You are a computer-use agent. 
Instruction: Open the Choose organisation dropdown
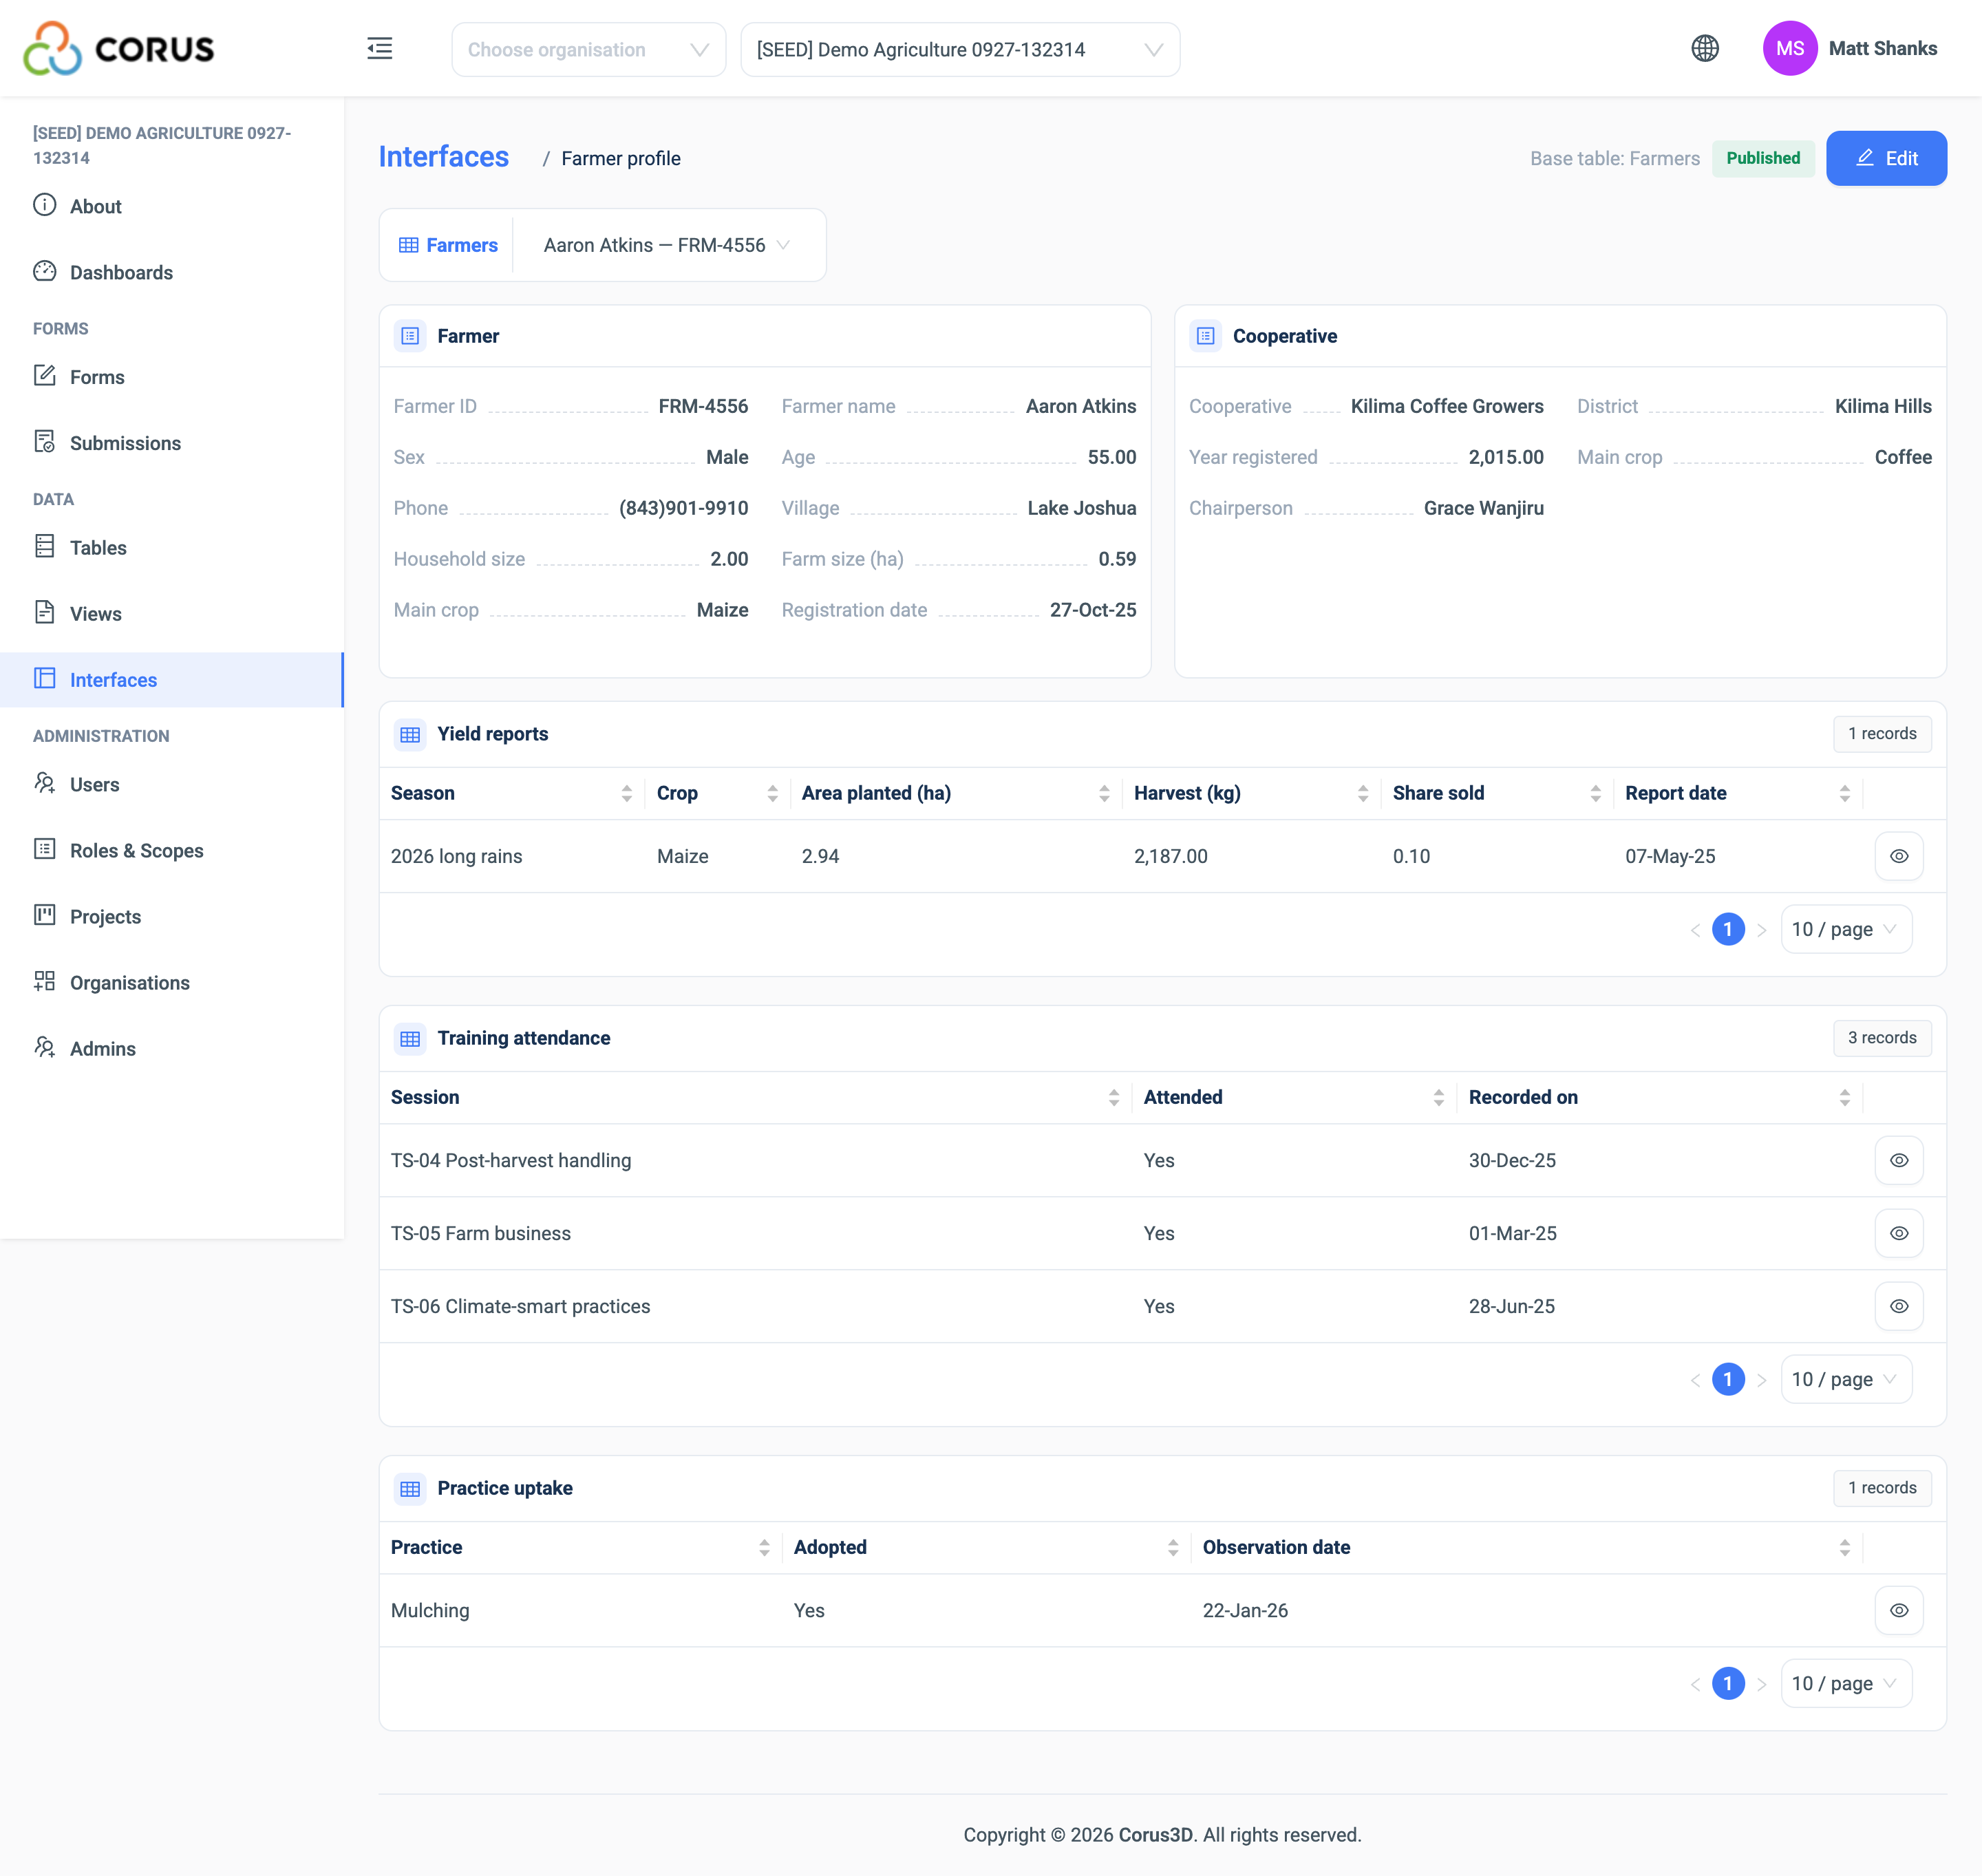click(x=588, y=49)
